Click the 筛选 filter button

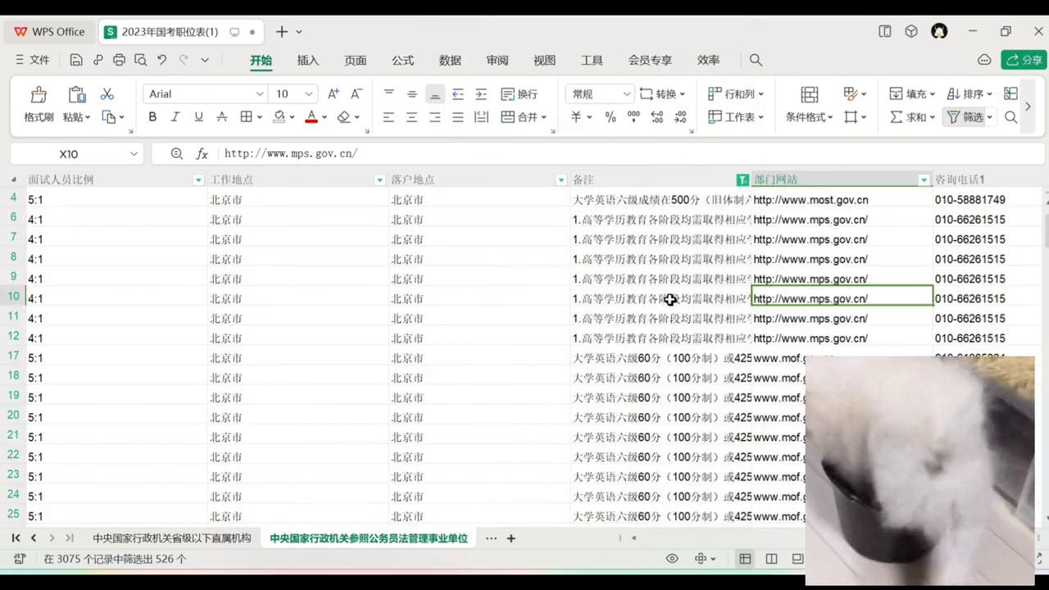[965, 117]
